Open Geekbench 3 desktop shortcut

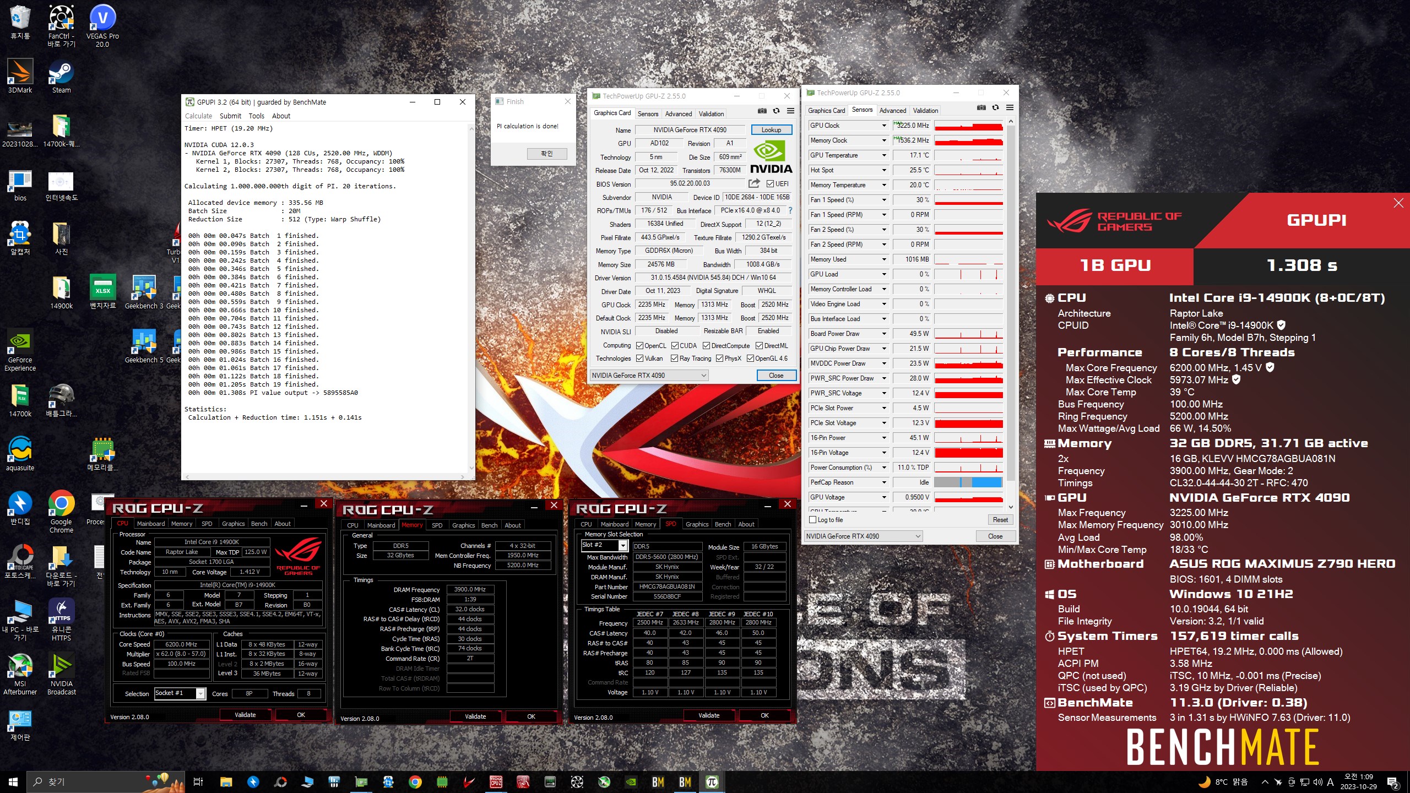(144, 292)
